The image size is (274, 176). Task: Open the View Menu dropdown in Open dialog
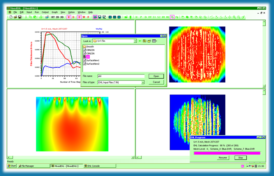tap(154, 41)
